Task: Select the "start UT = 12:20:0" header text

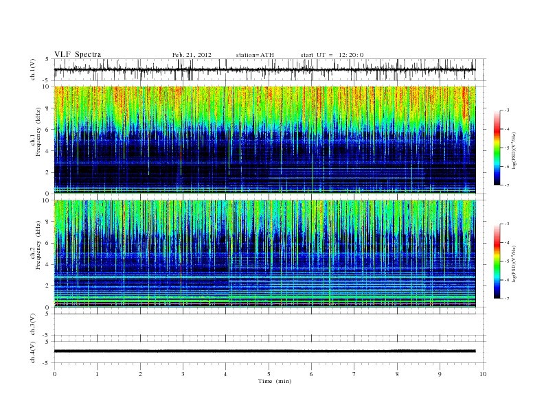Action: [x=332, y=55]
